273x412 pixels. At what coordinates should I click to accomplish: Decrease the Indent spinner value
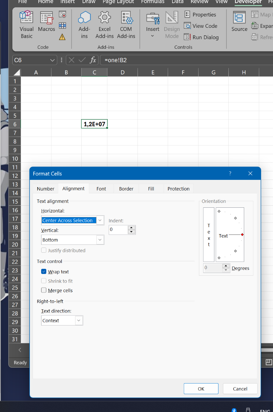click(x=131, y=232)
